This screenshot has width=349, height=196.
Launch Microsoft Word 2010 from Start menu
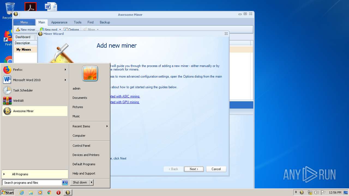[35, 80]
